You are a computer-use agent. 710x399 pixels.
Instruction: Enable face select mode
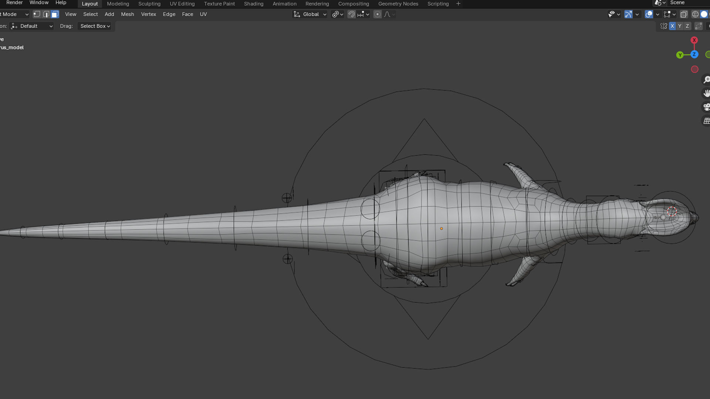point(55,14)
